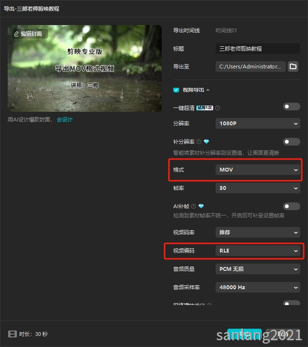
Task: Click the pencil edit cover icon
Action: point(16,34)
